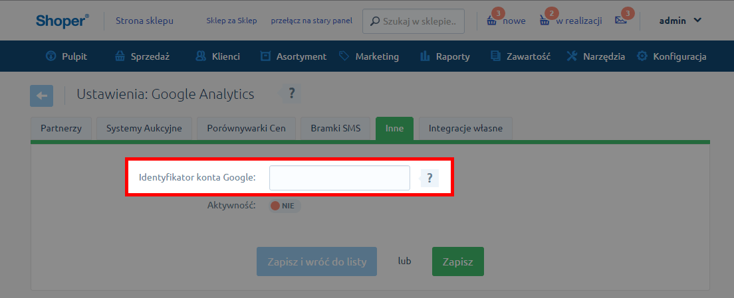The width and height of the screenshot is (734, 298).
Task: Switch to the Integracje własne tab
Action: click(466, 129)
